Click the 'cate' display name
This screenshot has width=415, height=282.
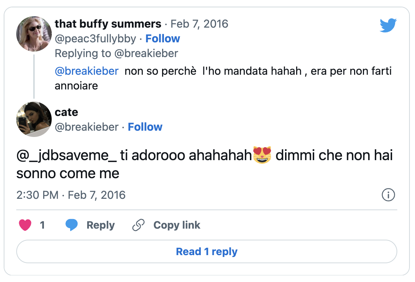pyautogui.click(x=66, y=112)
